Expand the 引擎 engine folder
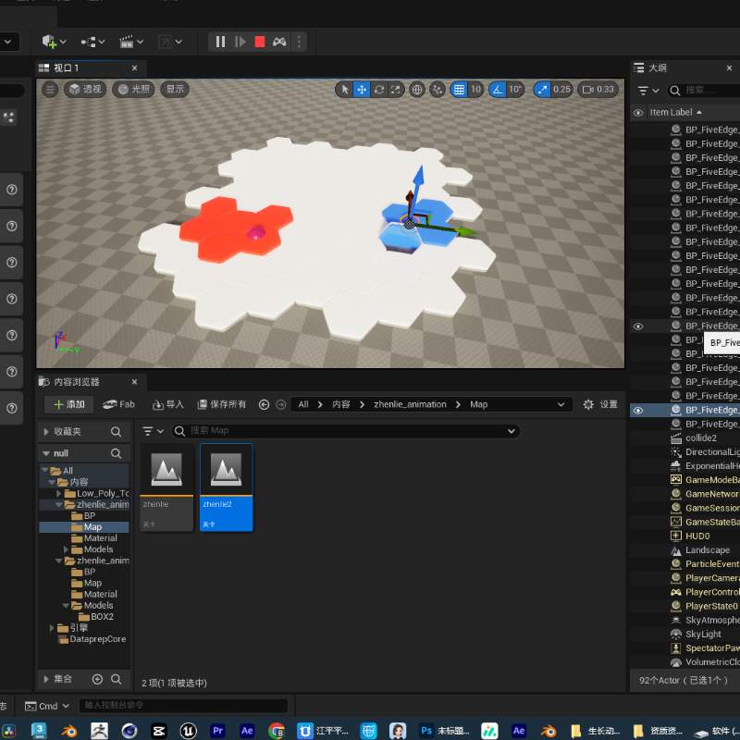 click(x=52, y=628)
